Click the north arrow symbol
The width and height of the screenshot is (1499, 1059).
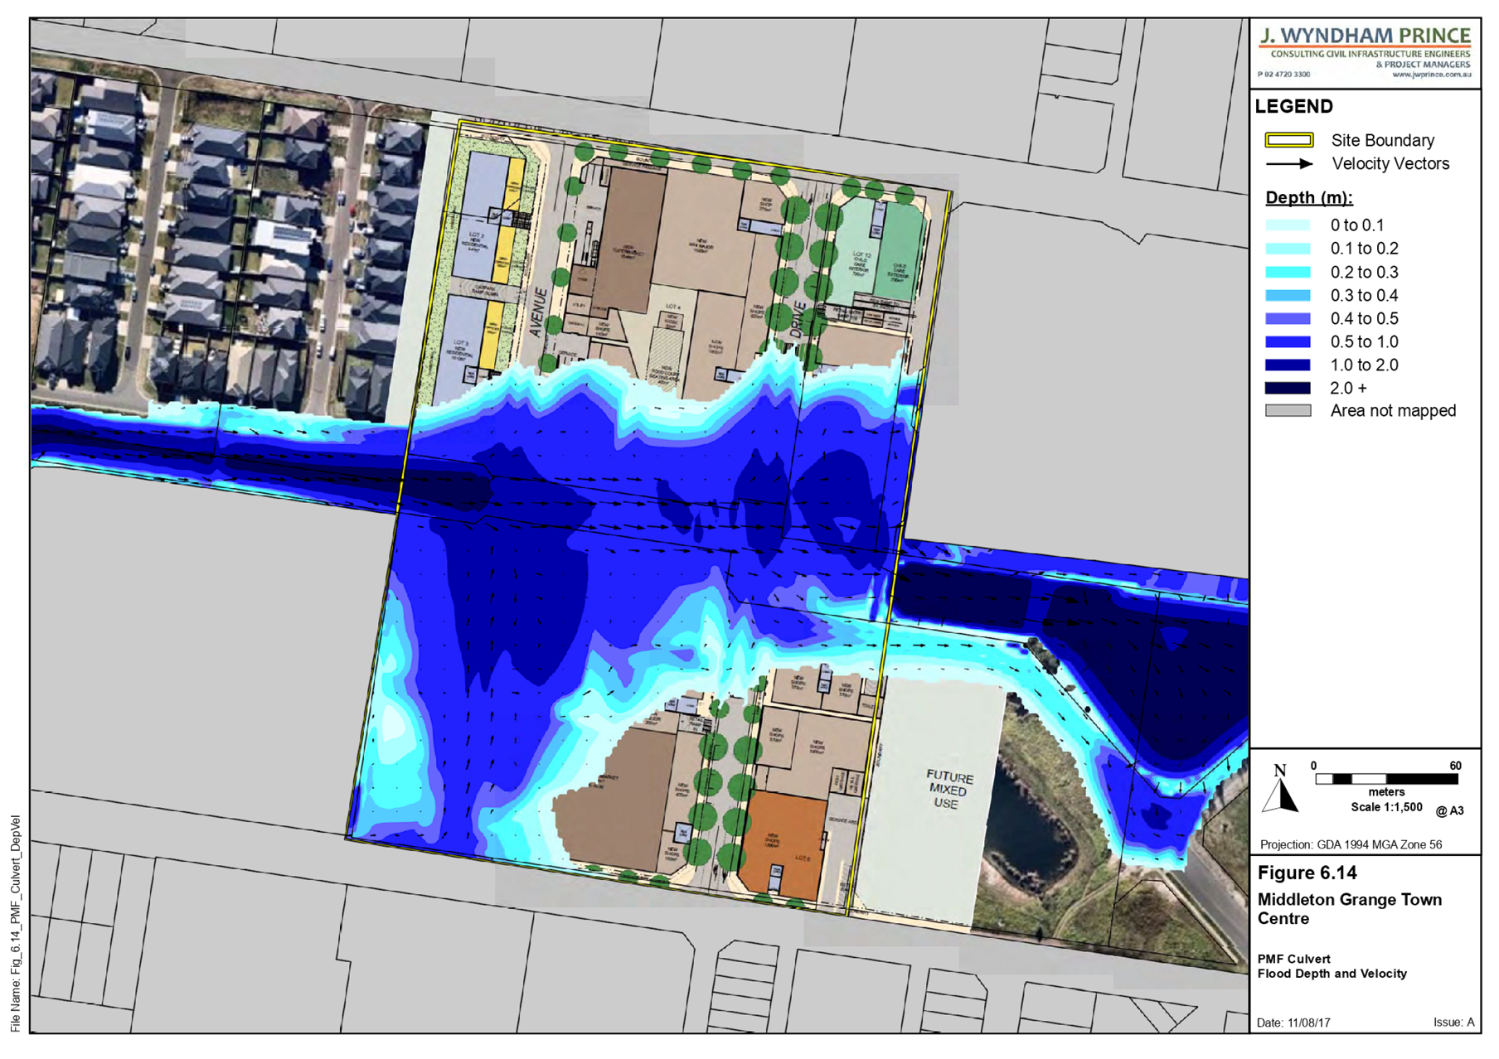click(x=1281, y=788)
